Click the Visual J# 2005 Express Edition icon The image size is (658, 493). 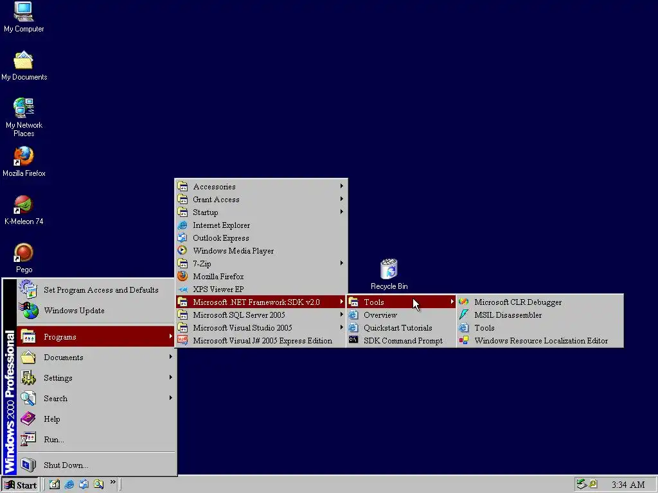(x=182, y=340)
